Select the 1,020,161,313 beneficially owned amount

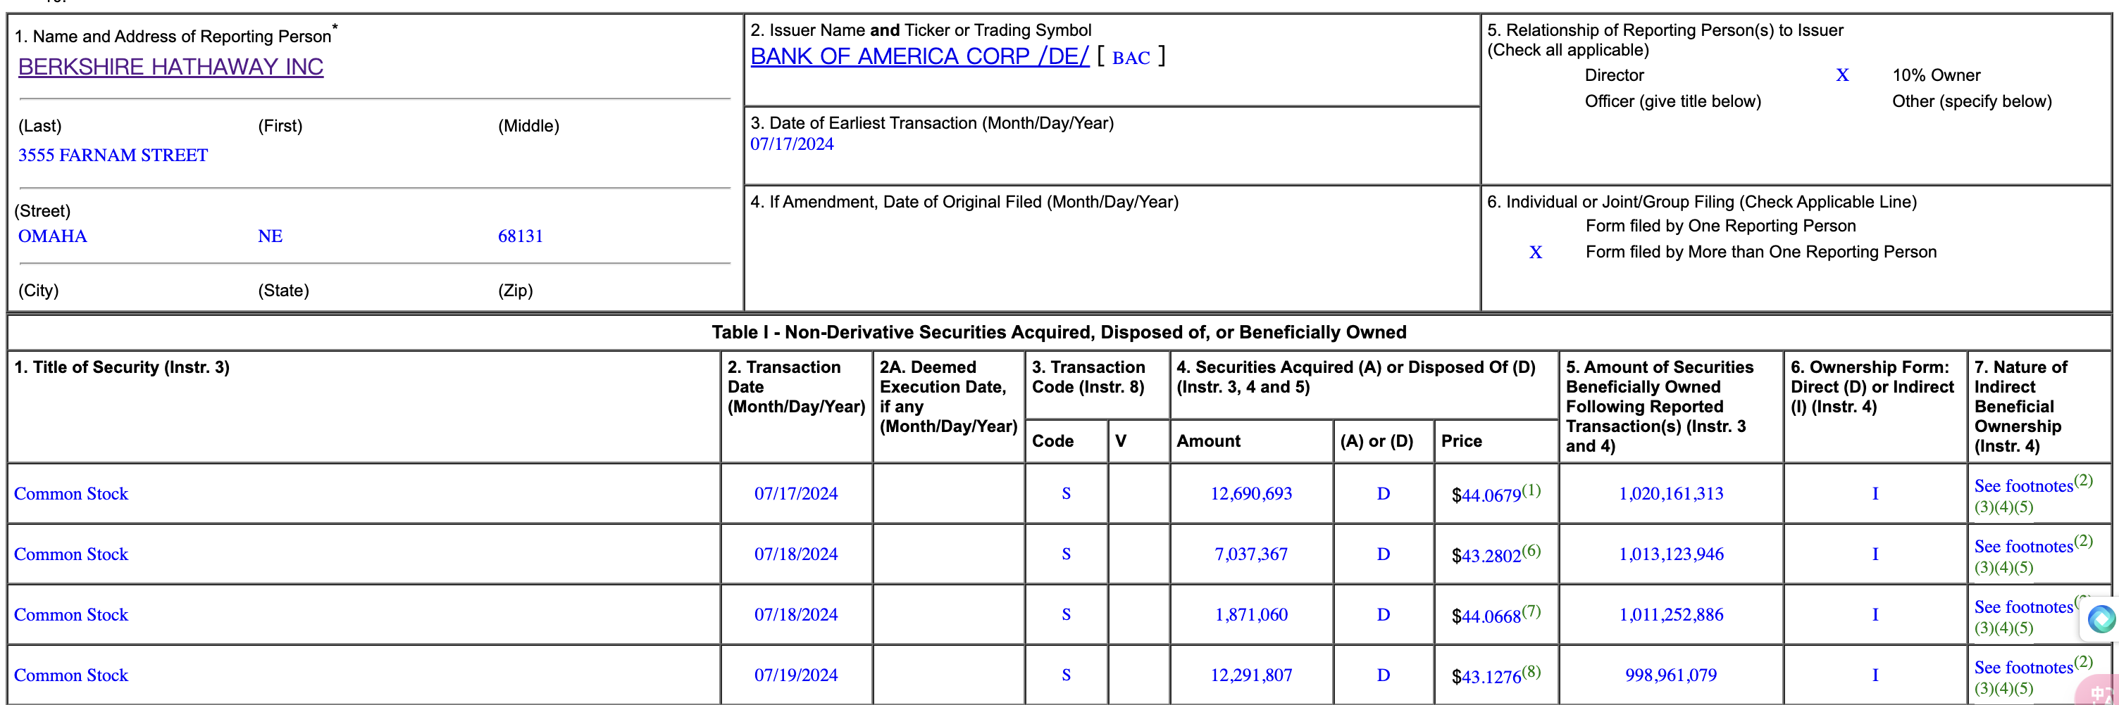pyautogui.click(x=1670, y=494)
